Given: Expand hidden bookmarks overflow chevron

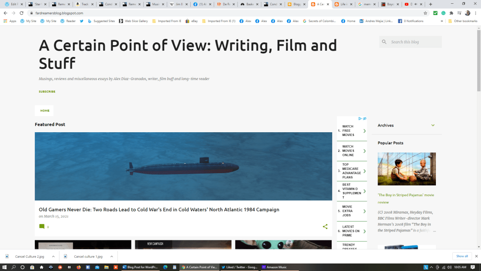Looking at the screenshot, I should pyautogui.click(x=442, y=21).
